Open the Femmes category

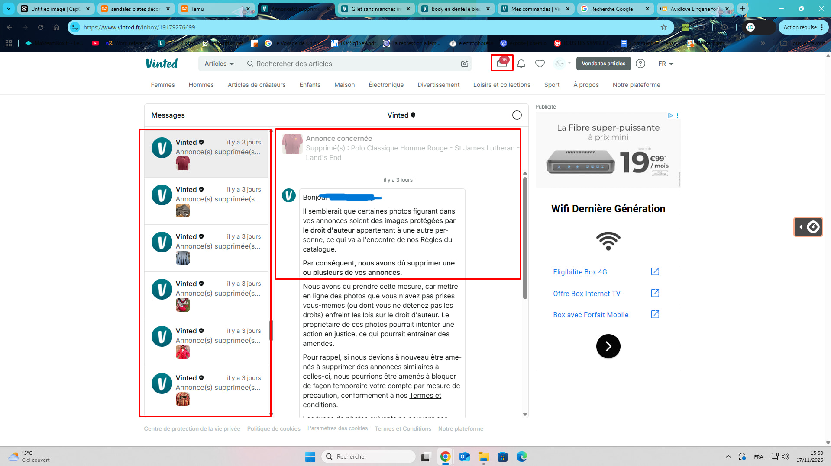click(x=163, y=85)
